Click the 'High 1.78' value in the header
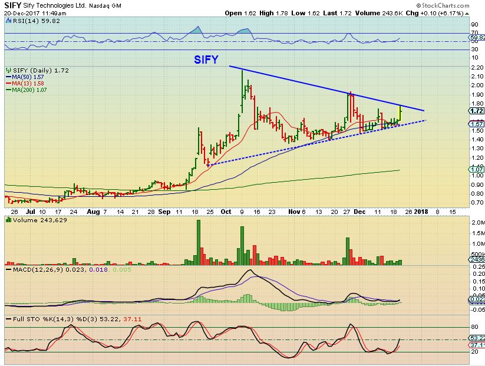 (x=274, y=14)
